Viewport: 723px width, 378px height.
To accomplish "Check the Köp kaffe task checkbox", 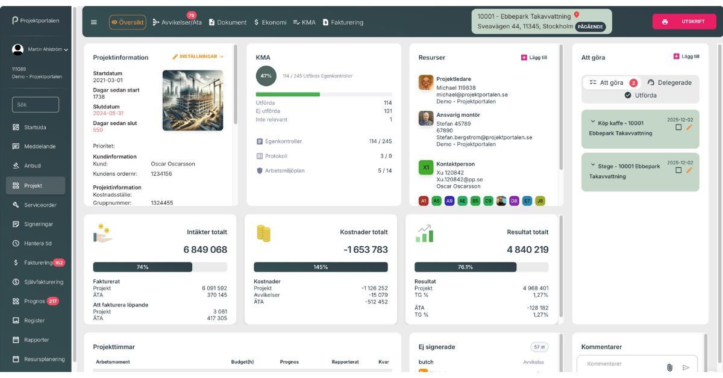I will 678,128.
